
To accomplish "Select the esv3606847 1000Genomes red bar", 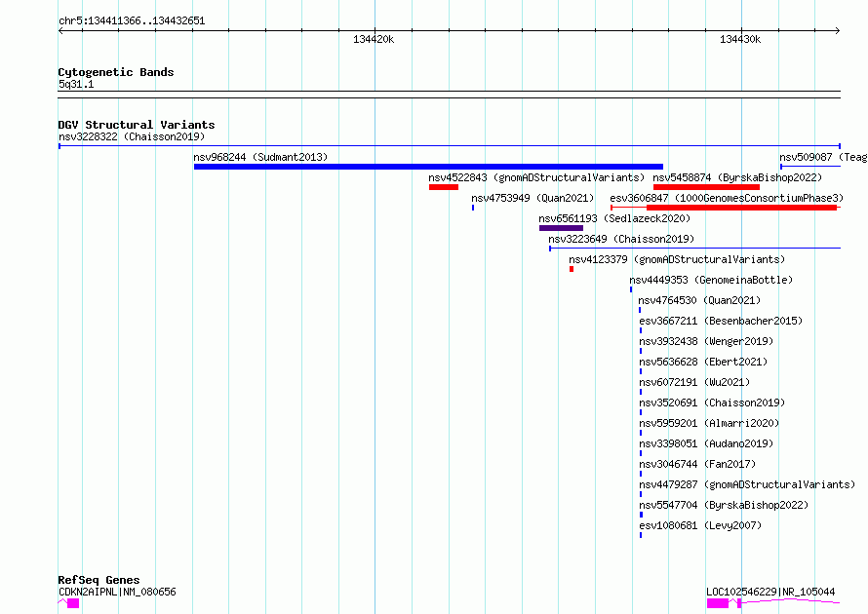I will tap(742, 208).
